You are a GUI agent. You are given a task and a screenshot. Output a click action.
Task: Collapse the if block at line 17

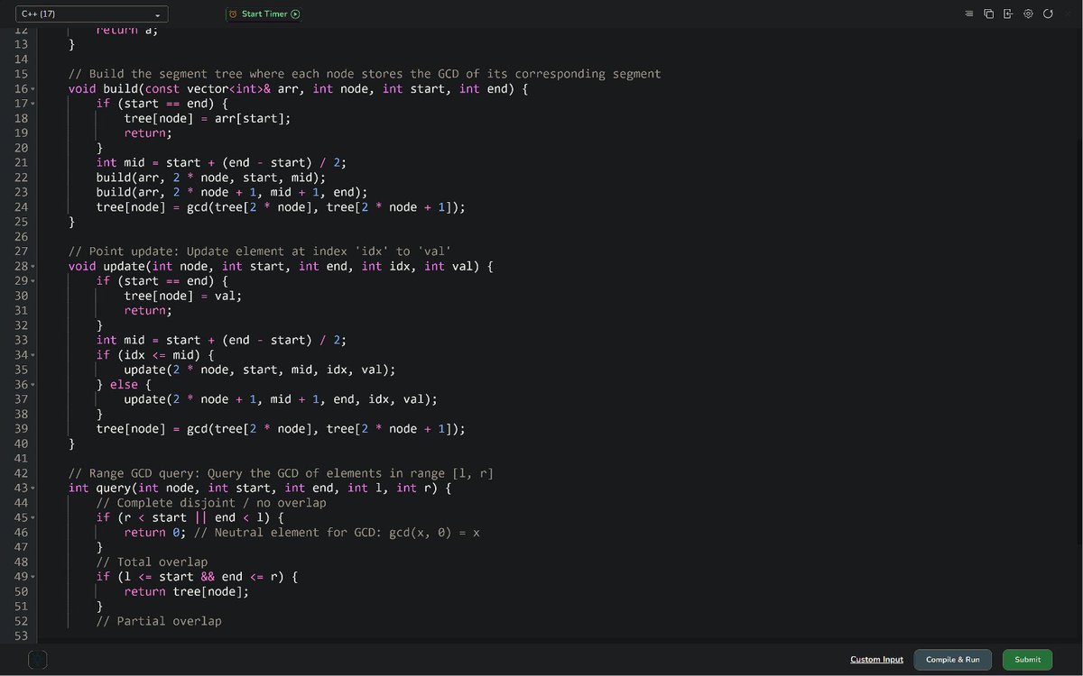click(x=32, y=104)
